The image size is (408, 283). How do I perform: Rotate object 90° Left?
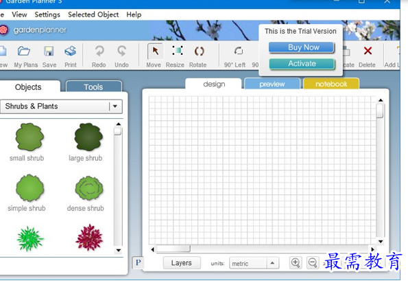click(x=239, y=51)
